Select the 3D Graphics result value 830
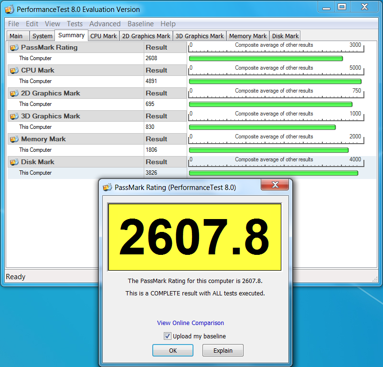 150,127
